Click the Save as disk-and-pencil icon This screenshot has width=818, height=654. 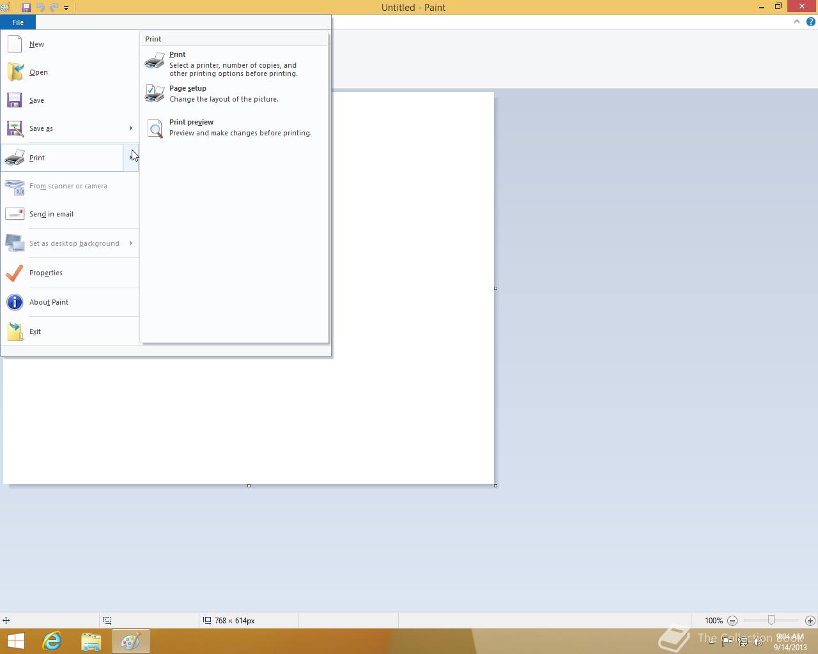click(15, 128)
